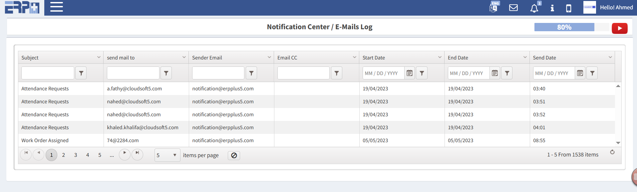Apply filter on Subject column
This screenshot has height=192, width=637.
(x=81, y=73)
